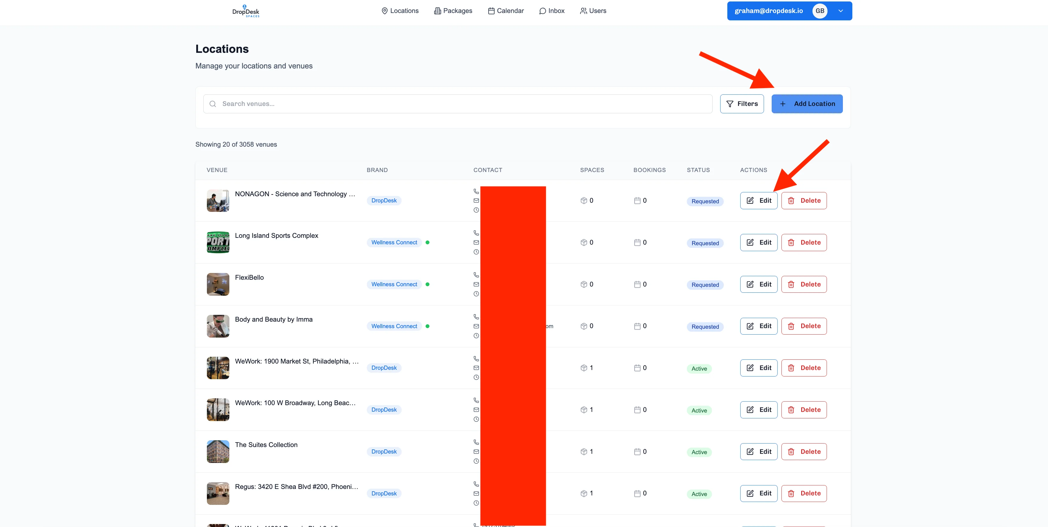Click the DropDesk brand tag for NONAGON
The height and width of the screenshot is (527, 1048).
pos(384,201)
